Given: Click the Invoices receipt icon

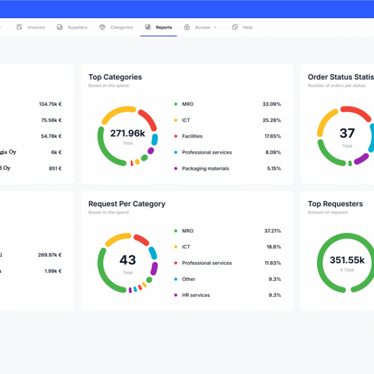Looking at the screenshot, I should [19, 27].
